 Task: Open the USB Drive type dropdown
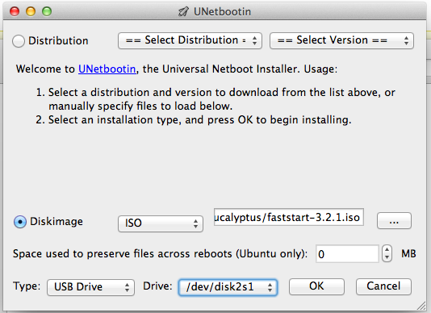tap(90, 287)
